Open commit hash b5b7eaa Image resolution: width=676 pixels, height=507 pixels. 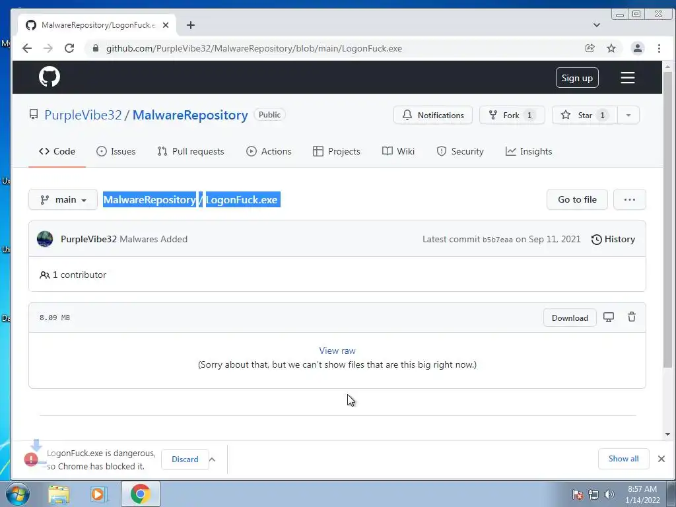click(x=498, y=240)
